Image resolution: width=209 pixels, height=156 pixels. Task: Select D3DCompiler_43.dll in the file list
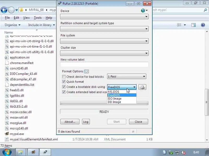(x=24, y=74)
